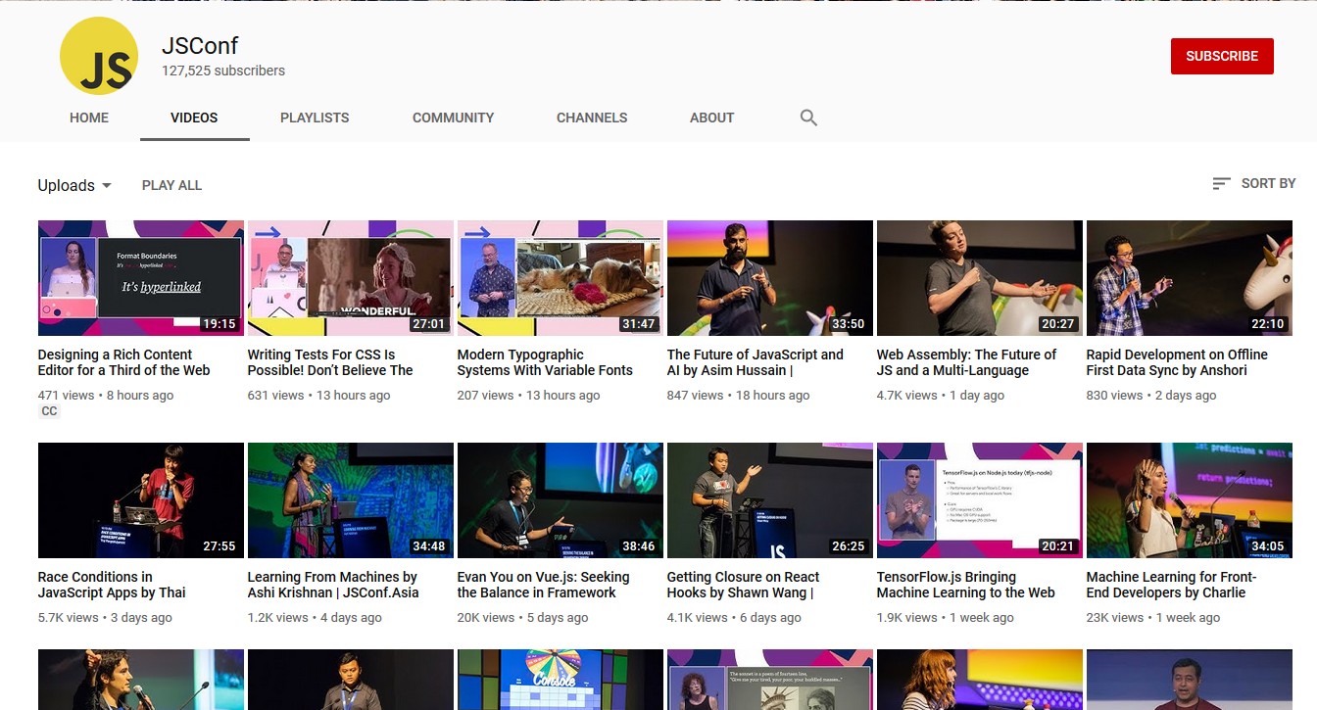Click '23K views • 1 week ago' text
Screen dimensions: 1317x710
[1153, 618]
